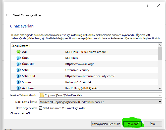Image resolution: width=166 pixels, height=130 pixels.
Task: Select the https://www.kali.org/ value
Action: (80, 64)
